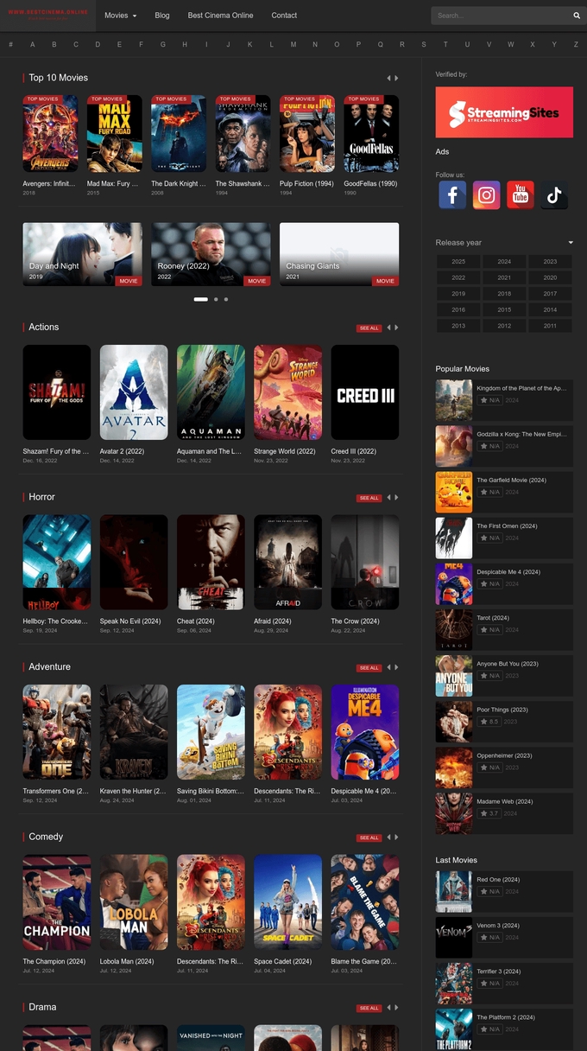The image size is (587, 1051).
Task: Click the star rating on Madame Web
Action: coord(489,813)
